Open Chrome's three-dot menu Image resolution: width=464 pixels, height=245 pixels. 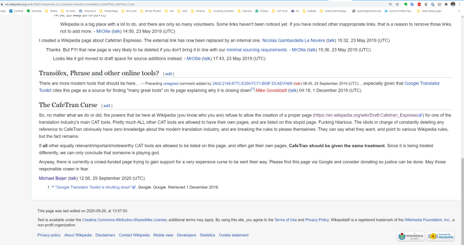click(459, 4)
